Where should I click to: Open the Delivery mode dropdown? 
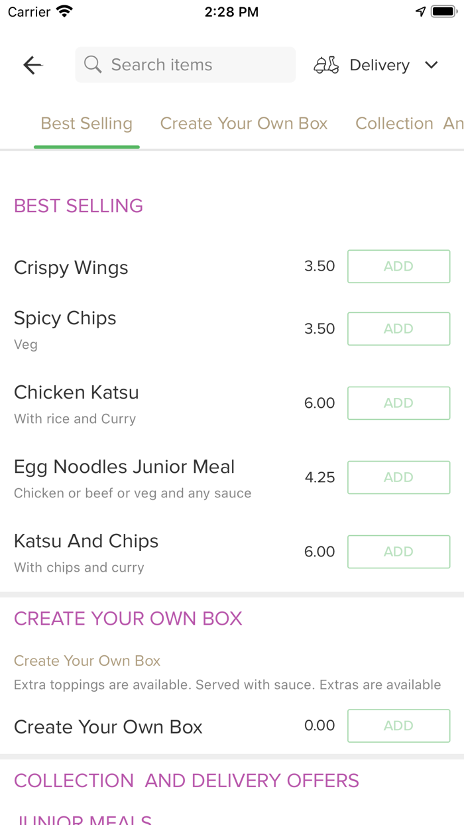pyautogui.click(x=379, y=64)
